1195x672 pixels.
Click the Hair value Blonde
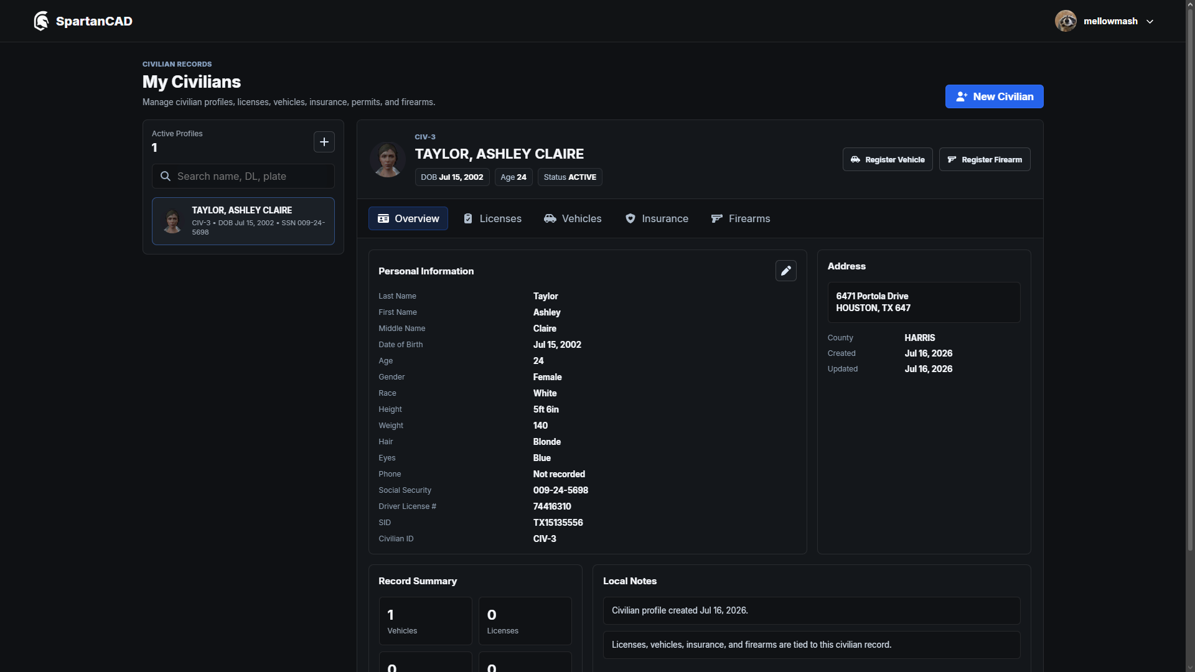click(x=547, y=442)
